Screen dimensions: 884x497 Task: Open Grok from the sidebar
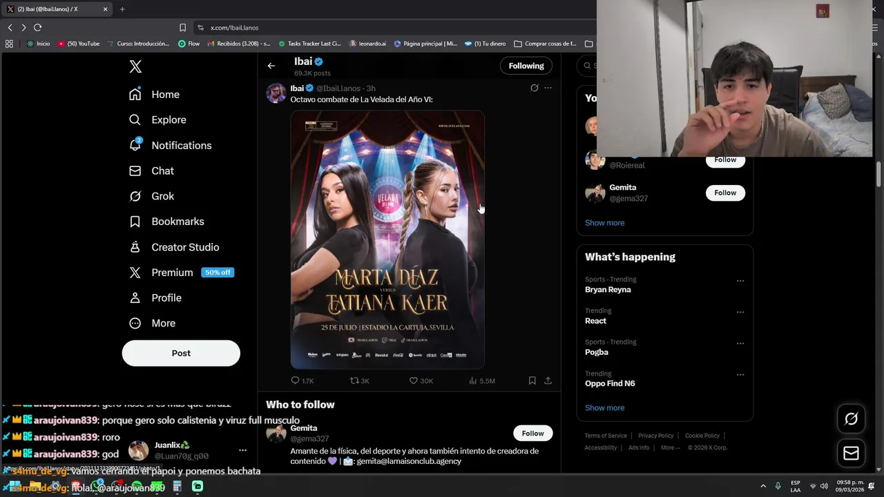click(151, 197)
